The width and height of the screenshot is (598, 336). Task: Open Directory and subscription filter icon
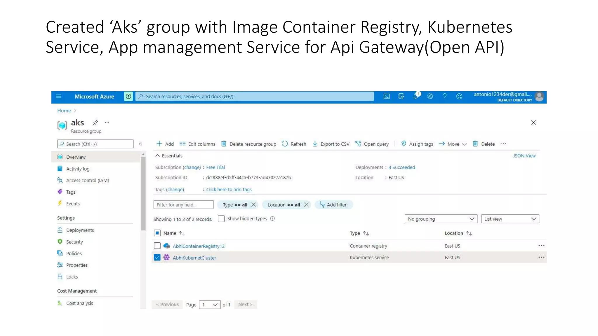pyautogui.click(x=401, y=97)
